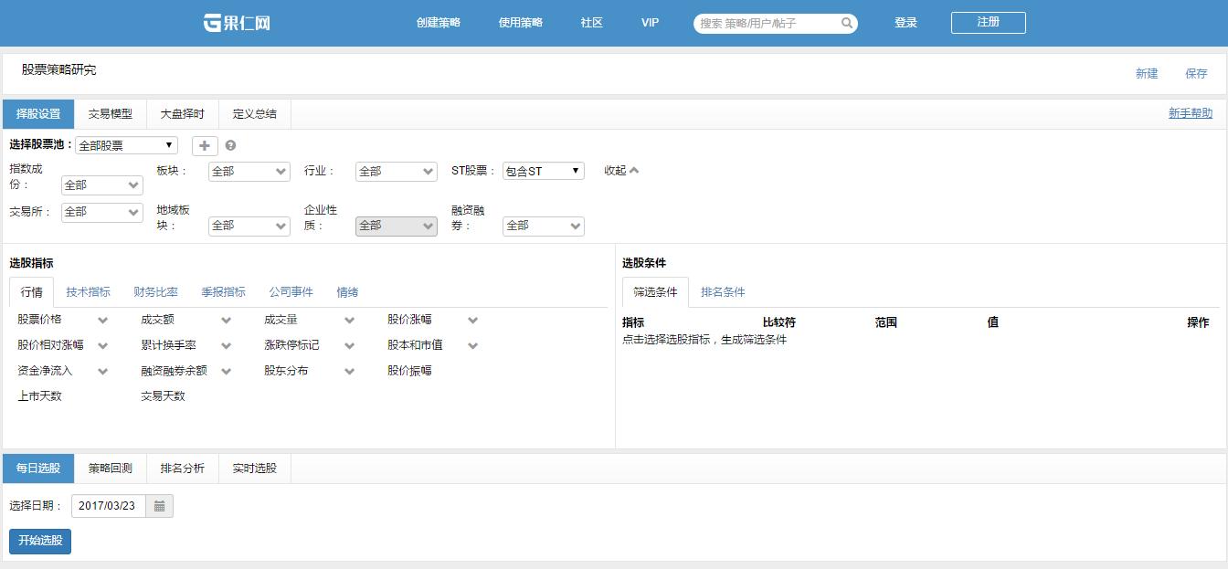
Task: Click the 果仁网 logo
Action: pos(237,23)
